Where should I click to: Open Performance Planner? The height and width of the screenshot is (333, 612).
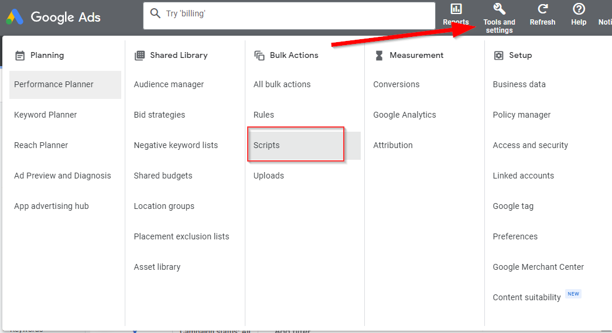point(65,85)
